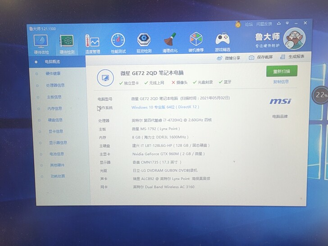Screen dimensions: 328x246
Task: Launch the 性能测试 performance test
Action: (118, 43)
